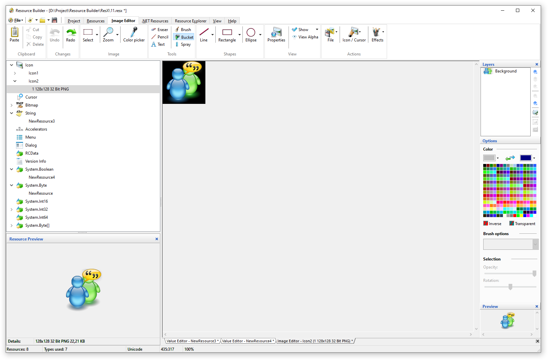This screenshot has height=360, width=548.
Task: Switch to Value Editor - NewResource4 tab
Action: [248, 341]
